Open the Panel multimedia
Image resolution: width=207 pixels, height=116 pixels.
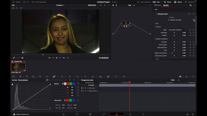point(39,2)
